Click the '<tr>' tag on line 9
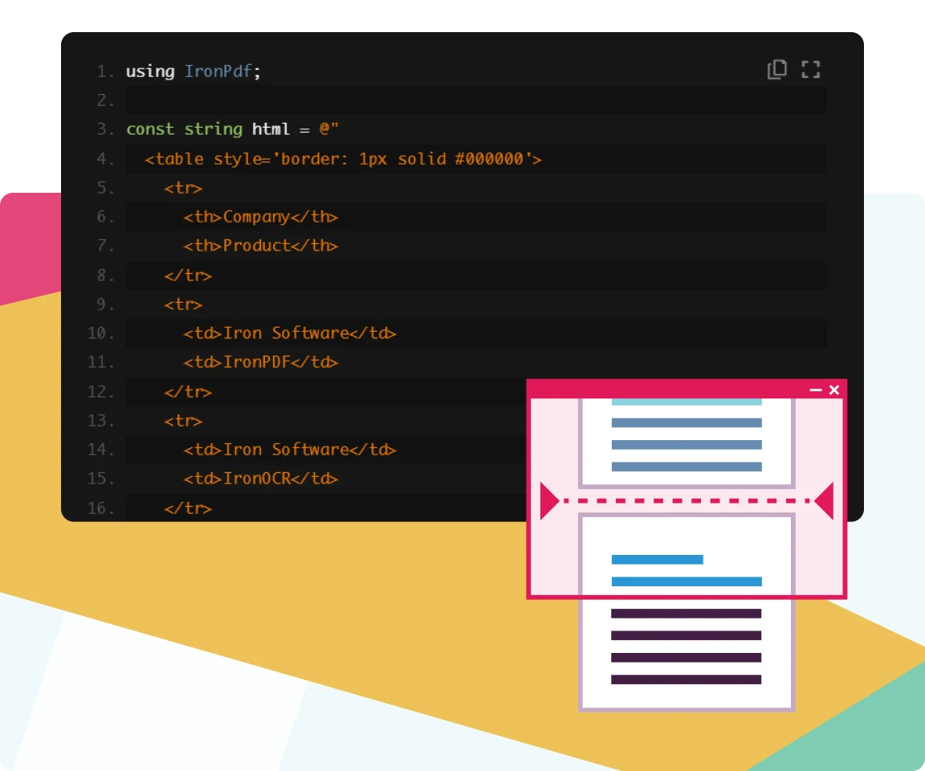 [183, 304]
